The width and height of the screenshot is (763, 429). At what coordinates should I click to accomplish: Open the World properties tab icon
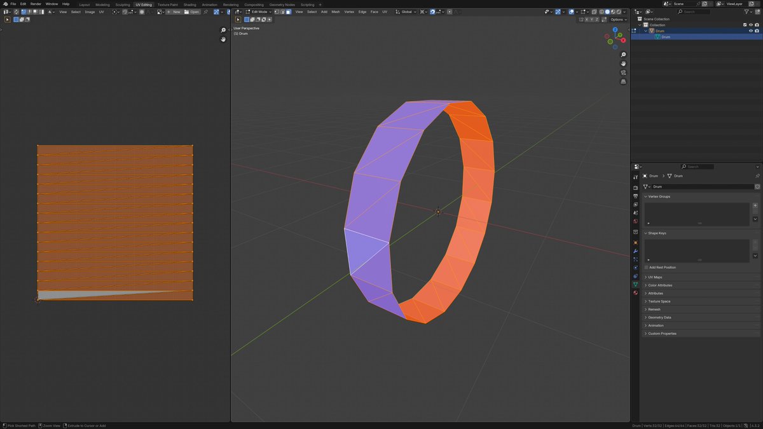pos(635,221)
